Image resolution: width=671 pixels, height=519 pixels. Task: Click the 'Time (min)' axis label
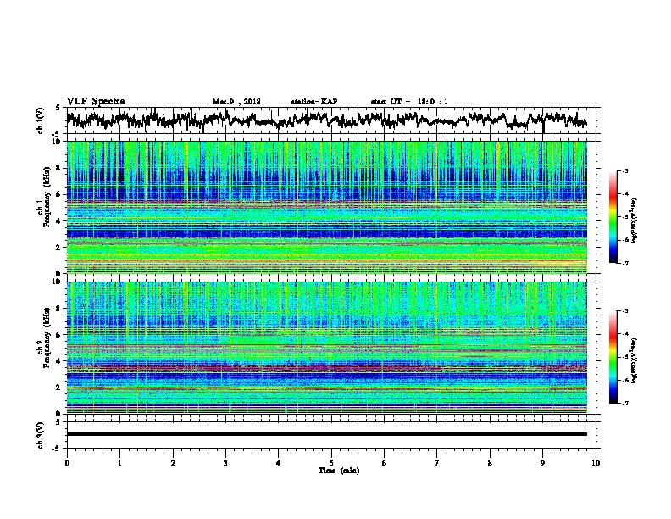click(339, 471)
